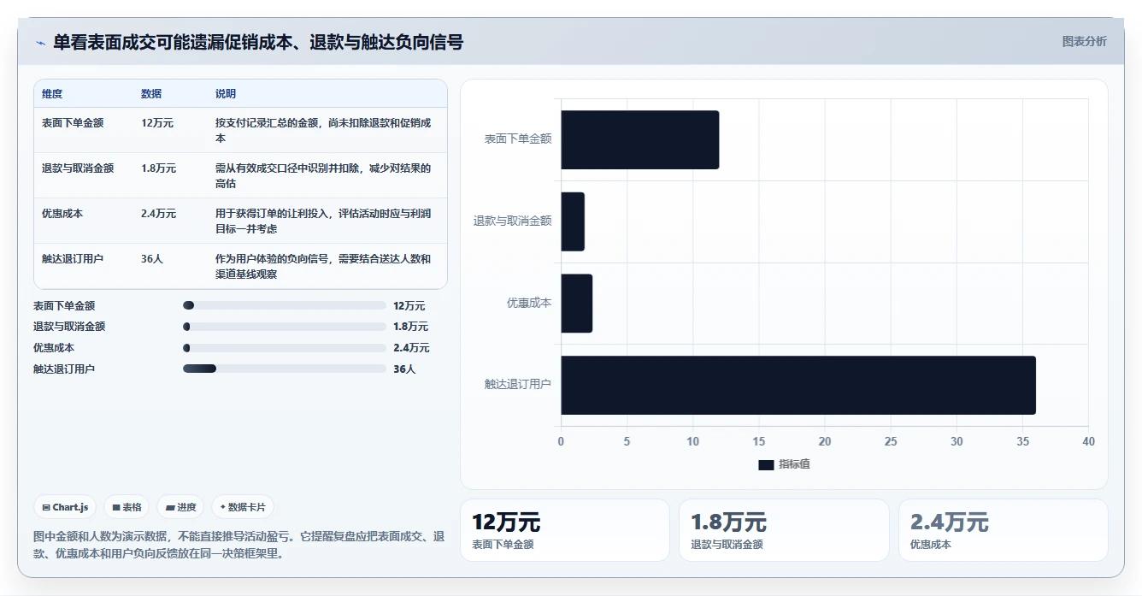Click the 优惠成本 y-axis label
This screenshot has width=1142, height=596.
point(529,303)
